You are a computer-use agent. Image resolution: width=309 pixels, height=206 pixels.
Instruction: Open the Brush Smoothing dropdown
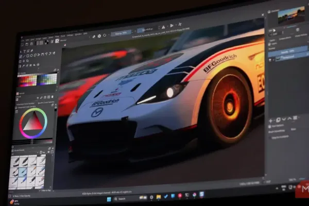(x=293, y=129)
